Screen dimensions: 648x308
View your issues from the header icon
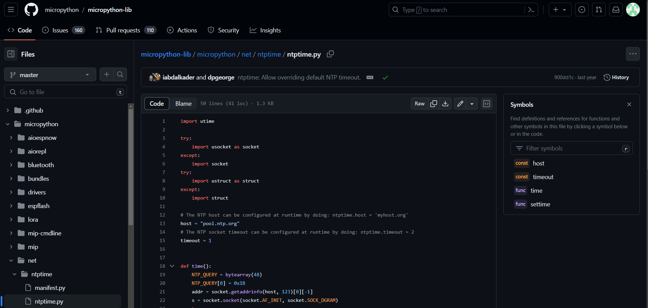[582, 10]
